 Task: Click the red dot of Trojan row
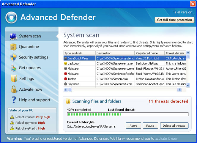click(x=65, y=79)
